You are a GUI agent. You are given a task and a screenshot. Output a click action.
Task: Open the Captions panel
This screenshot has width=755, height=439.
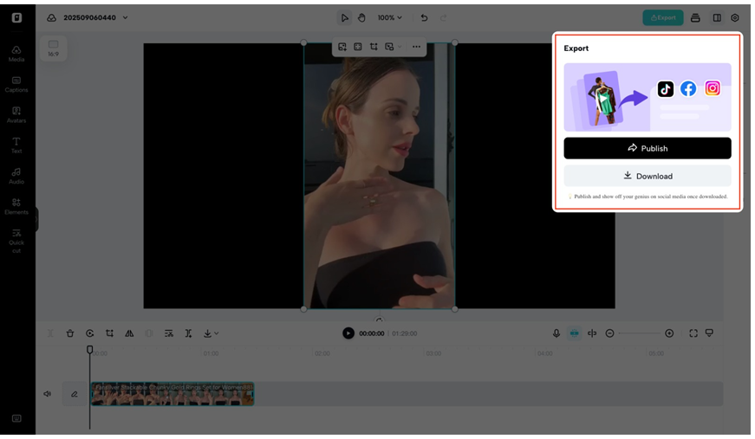pyautogui.click(x=16, y=83)
